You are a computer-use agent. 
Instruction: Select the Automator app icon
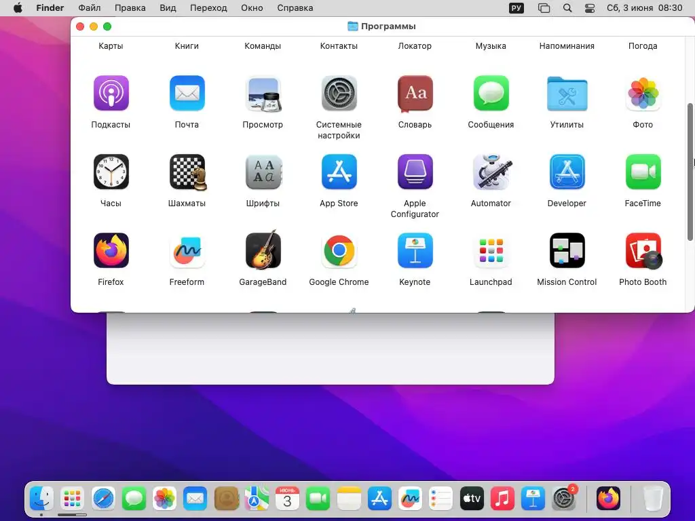pos(491,172)
